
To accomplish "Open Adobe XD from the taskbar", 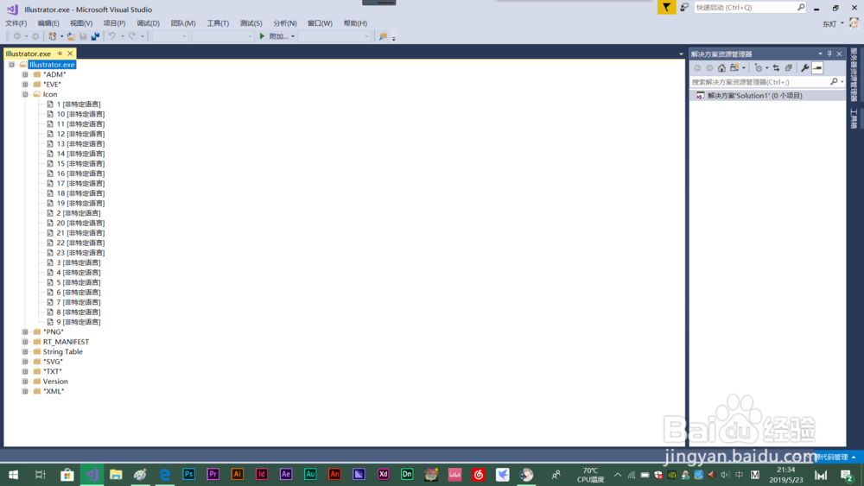I will (x=383, y=474).
